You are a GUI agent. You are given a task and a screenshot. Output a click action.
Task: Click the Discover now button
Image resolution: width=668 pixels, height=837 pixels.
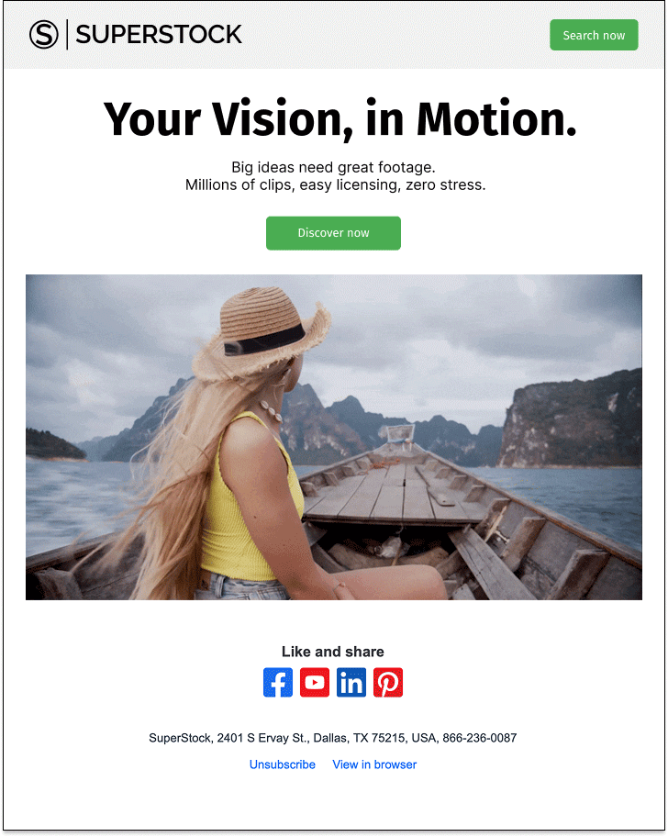333,233
